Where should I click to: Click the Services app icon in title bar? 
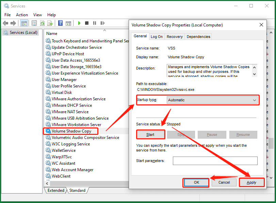click(x=6, y=6)
